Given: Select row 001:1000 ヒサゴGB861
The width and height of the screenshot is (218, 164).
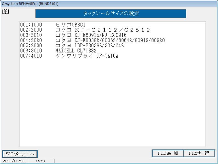Looking at the screenshot, I should (x=112, y=25).
